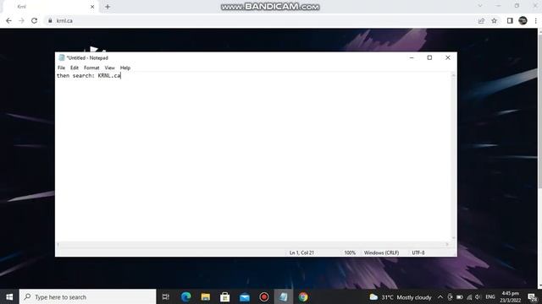
Task: Click the Notepad icon in the title bar
Action: [62, 57]
